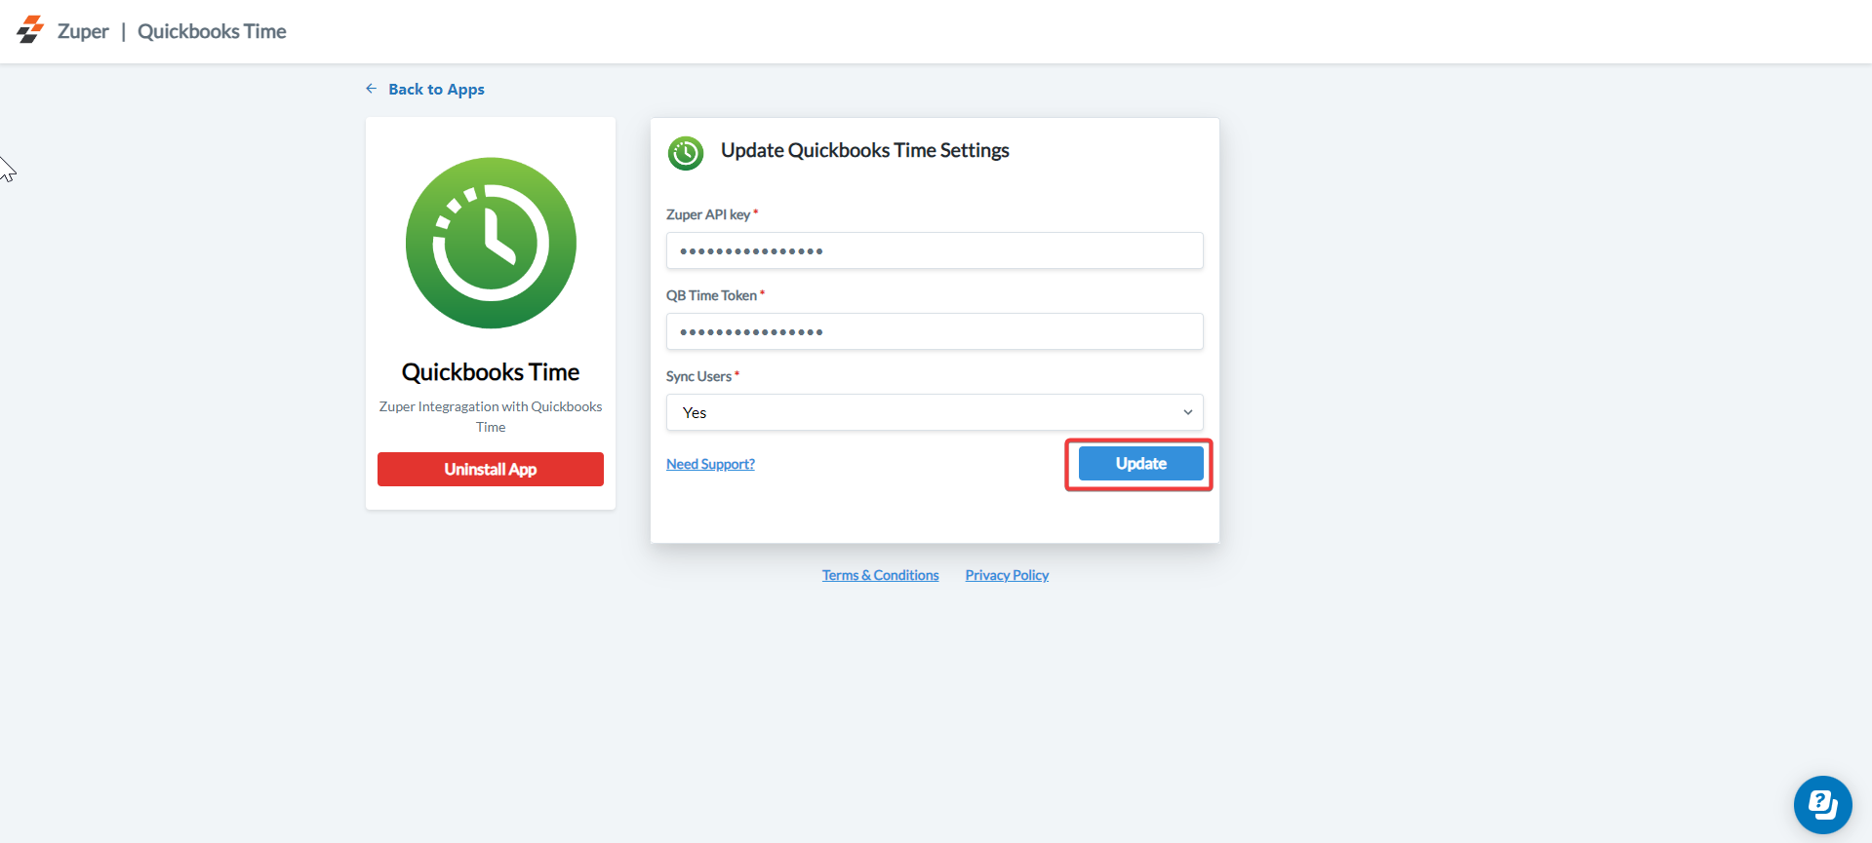Click the Quickbooks Time card title
The image size is (1872, 843).
(x=491, y=372)
